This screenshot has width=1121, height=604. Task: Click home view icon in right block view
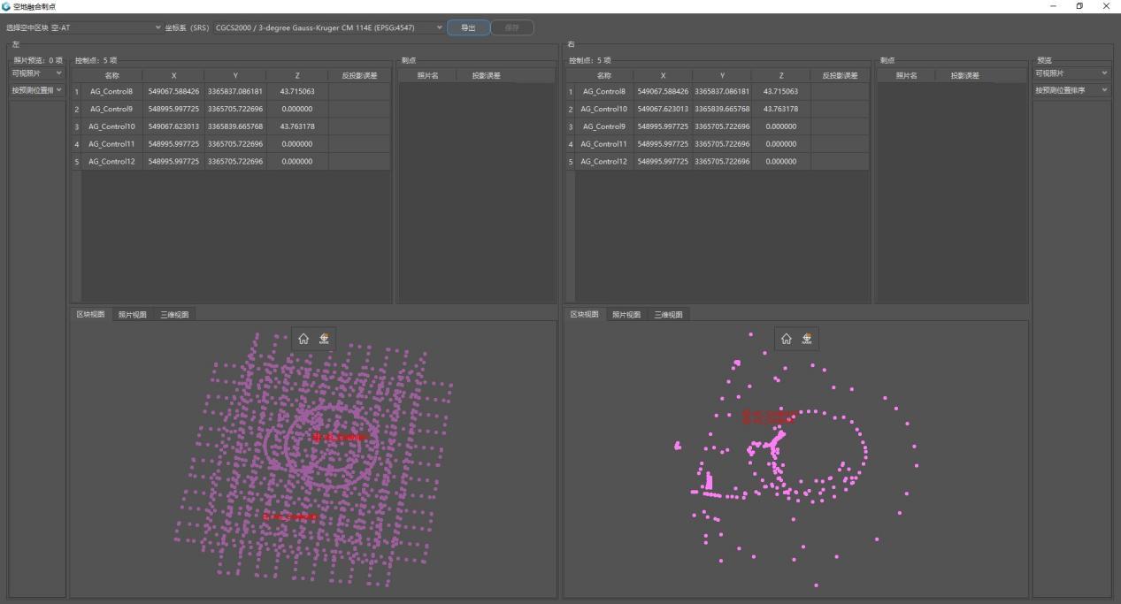pyautogui.click(x=787, y=339)
